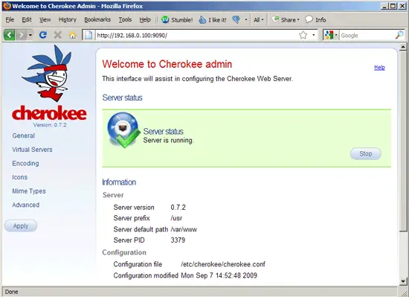Open the All topics dropdown
409x297 pixels.
259,19
